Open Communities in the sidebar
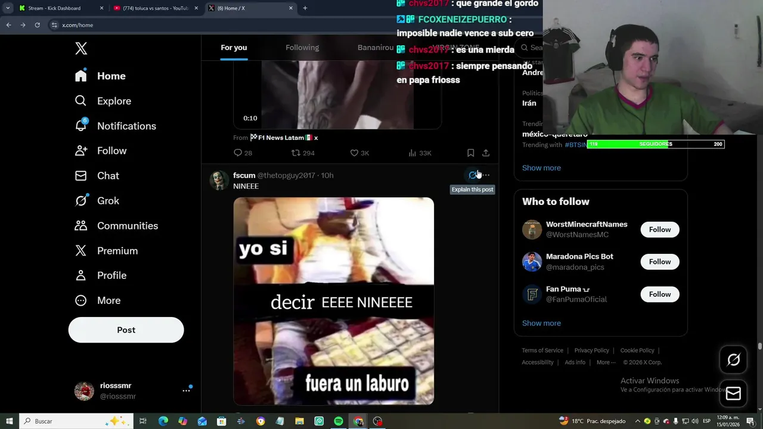The height and width of the screenshot is (429, 763). [x=116, y=226]
